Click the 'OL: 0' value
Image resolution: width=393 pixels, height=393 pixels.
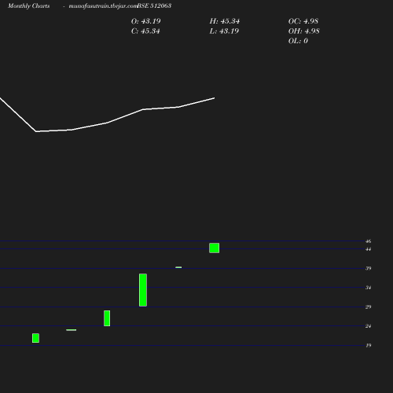tap(298, 41)
